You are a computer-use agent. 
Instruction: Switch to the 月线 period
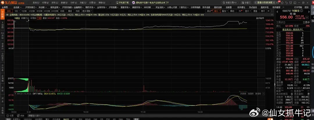pyautogui.click(x=77, y=11)
